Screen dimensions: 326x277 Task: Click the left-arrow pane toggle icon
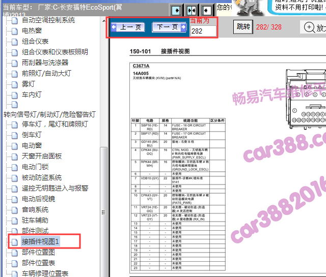[206, 10]
